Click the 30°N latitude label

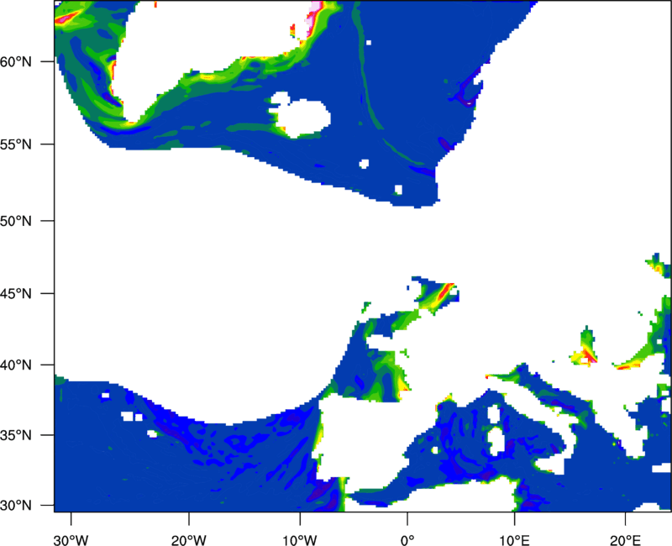16,506
